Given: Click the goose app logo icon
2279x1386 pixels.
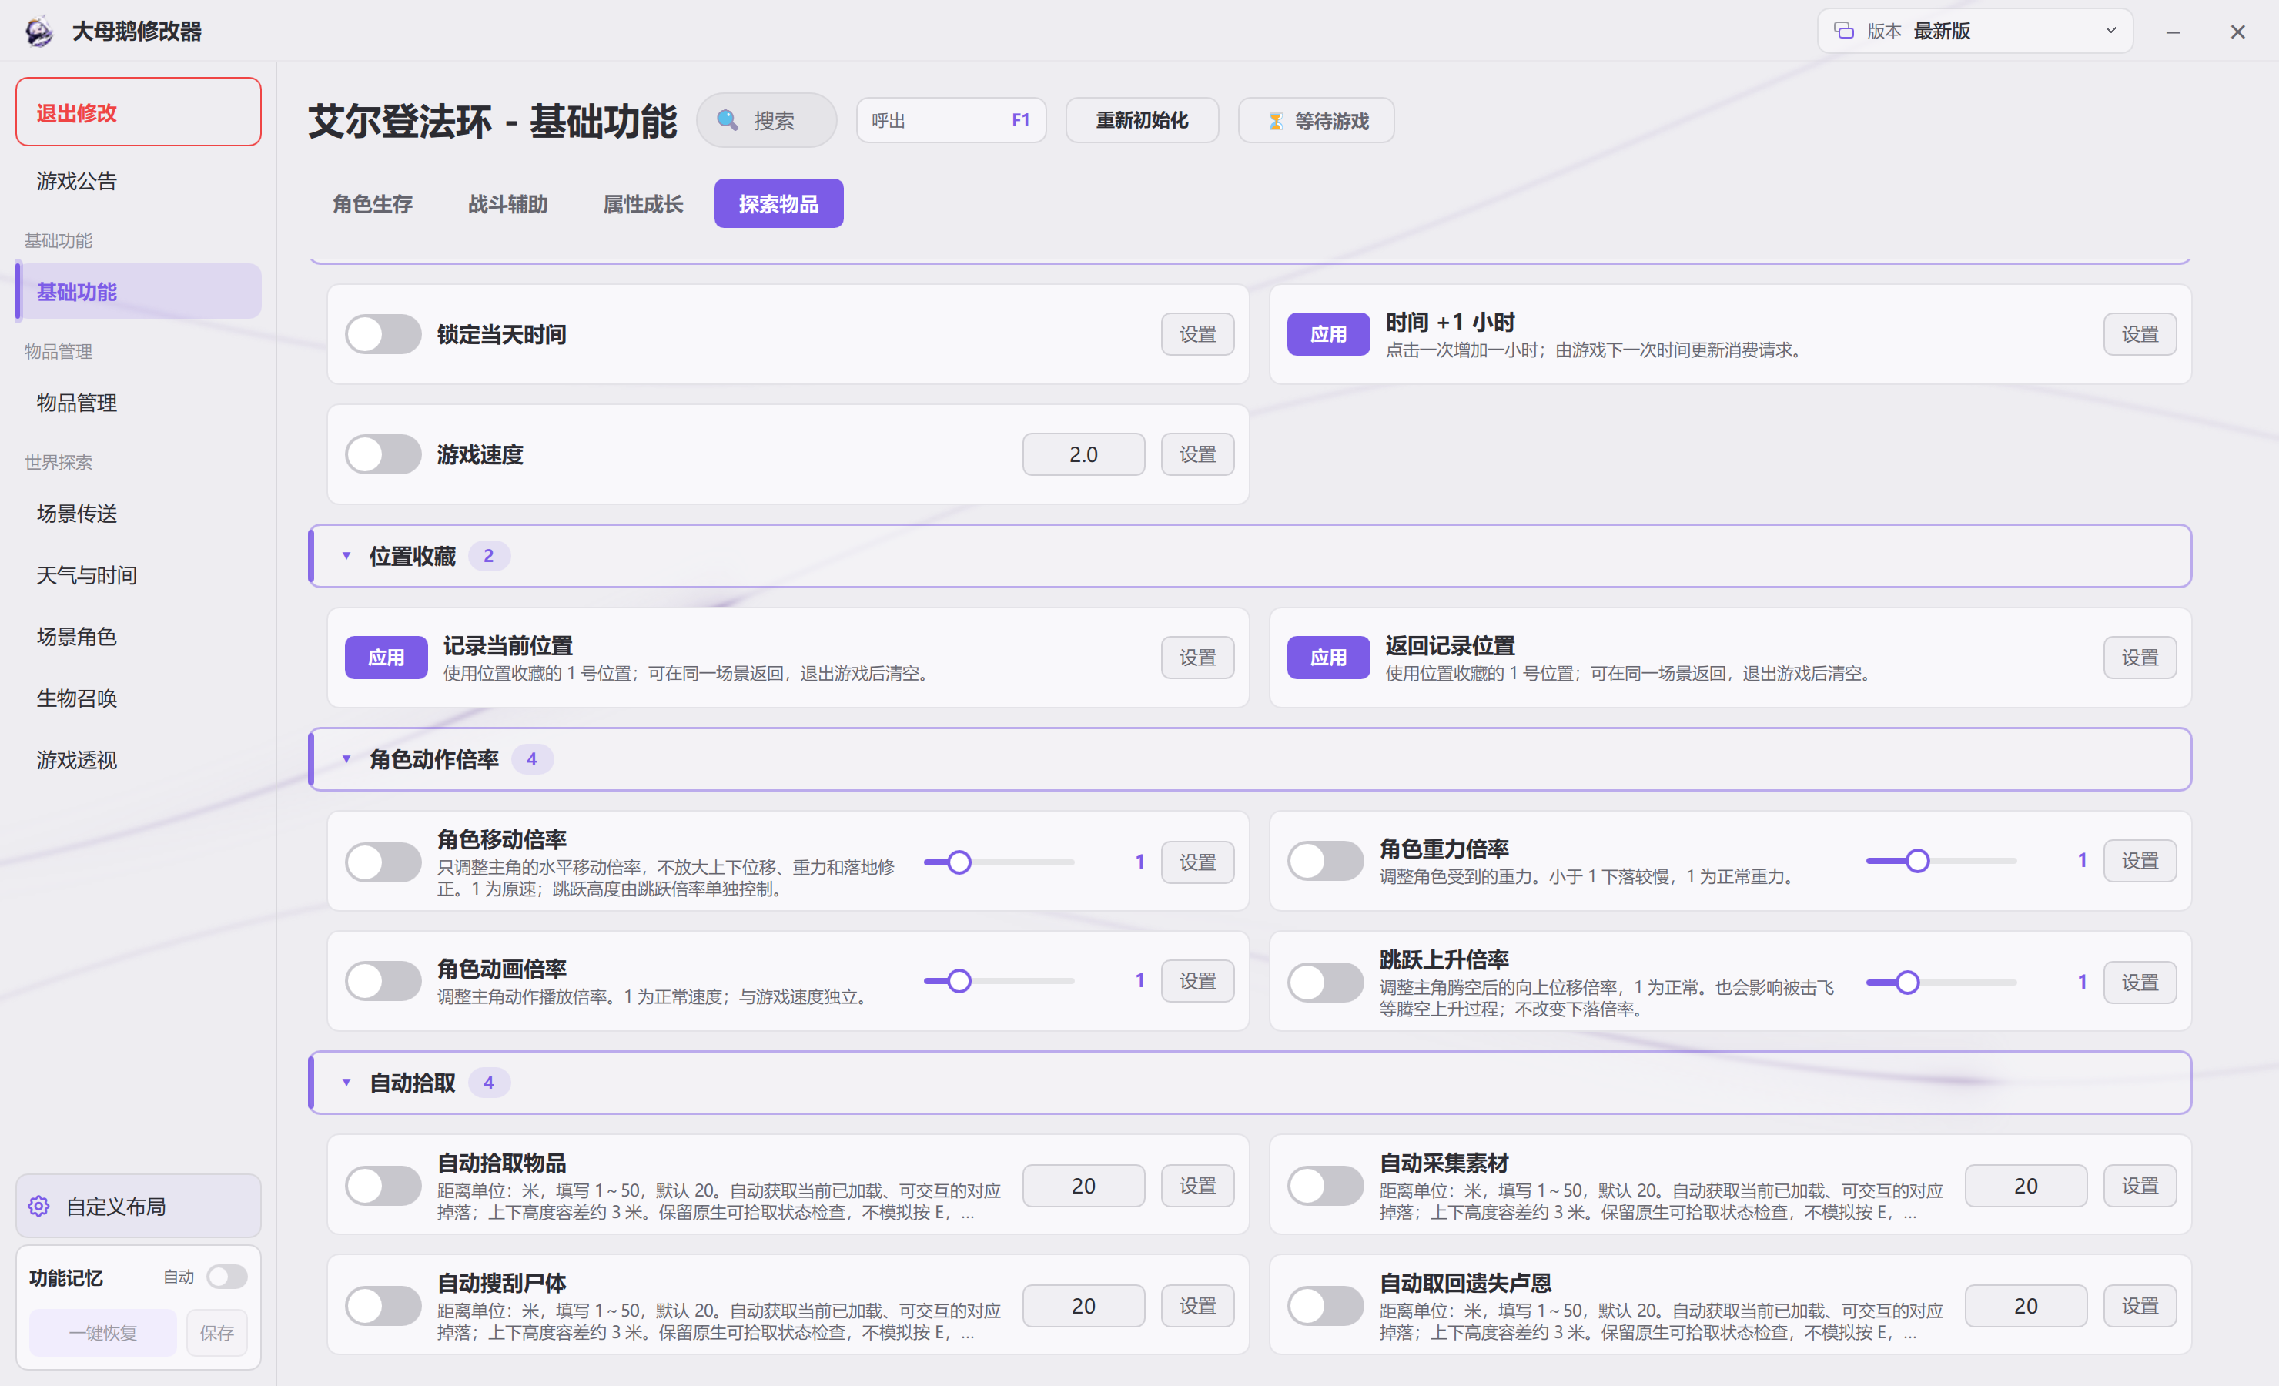Looking at the screenshot, I should 38,32.
